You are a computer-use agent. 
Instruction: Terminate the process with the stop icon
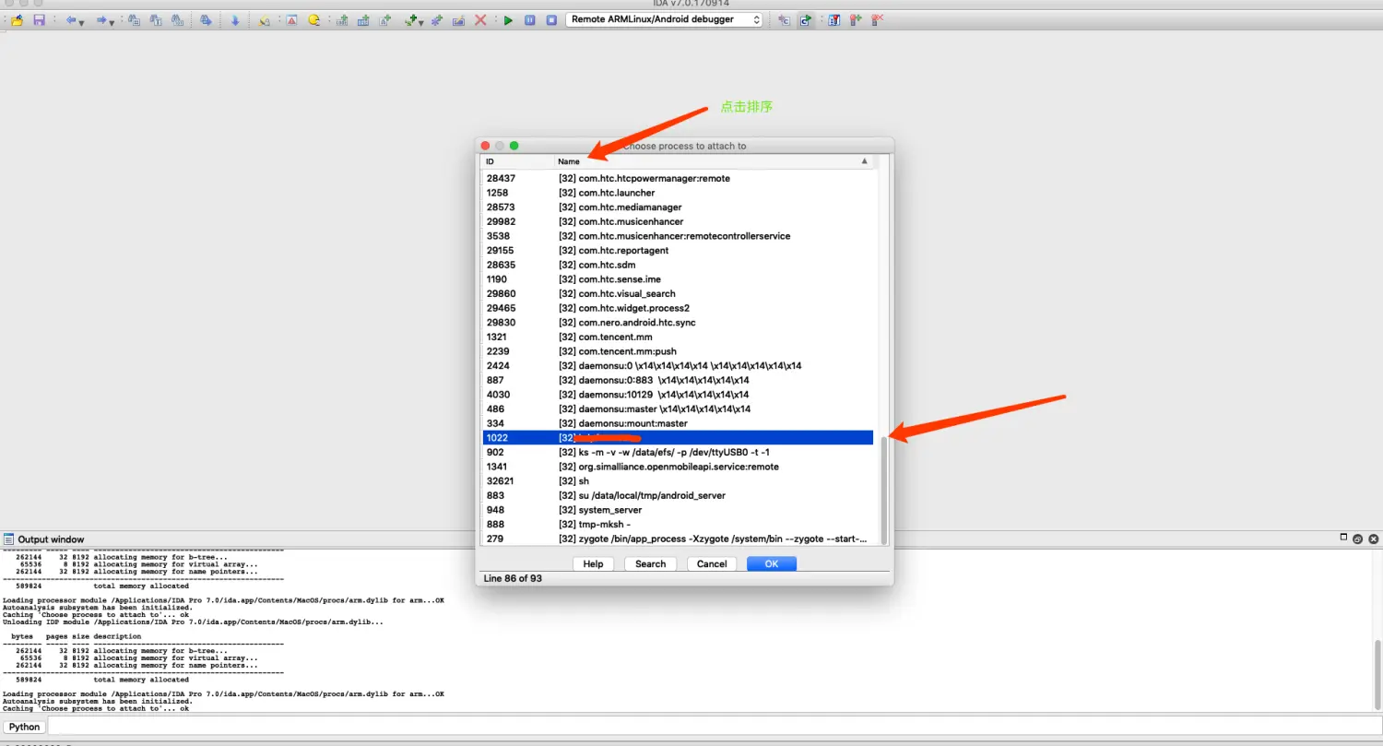(551, 20)
